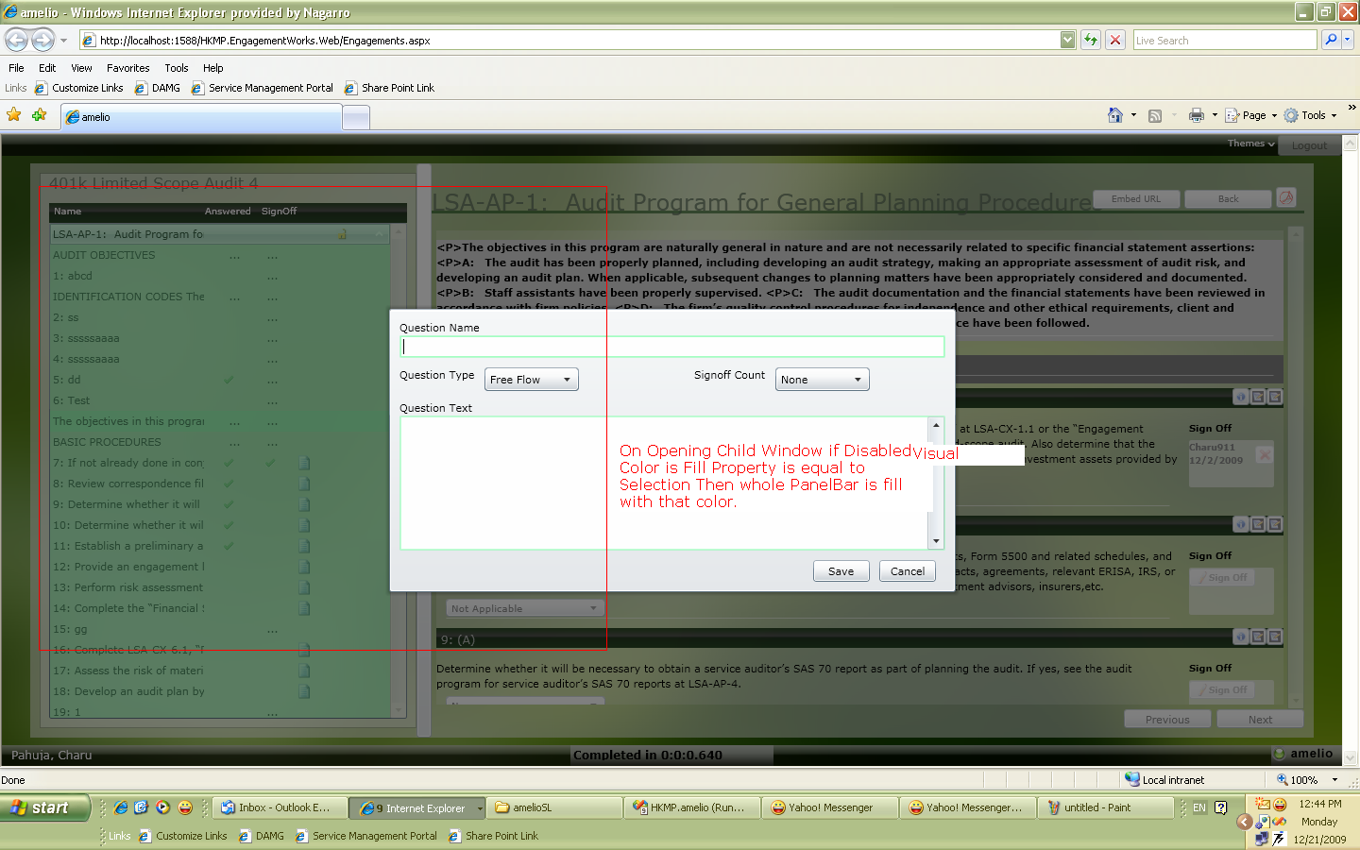This screenshot has height=850, width=1360.
Task: Click the Stop icon beside address bar
Action: (1115, 40)
